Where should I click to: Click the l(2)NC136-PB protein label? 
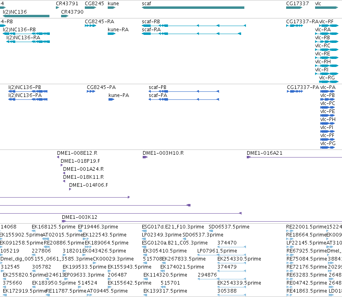point(25,87)
